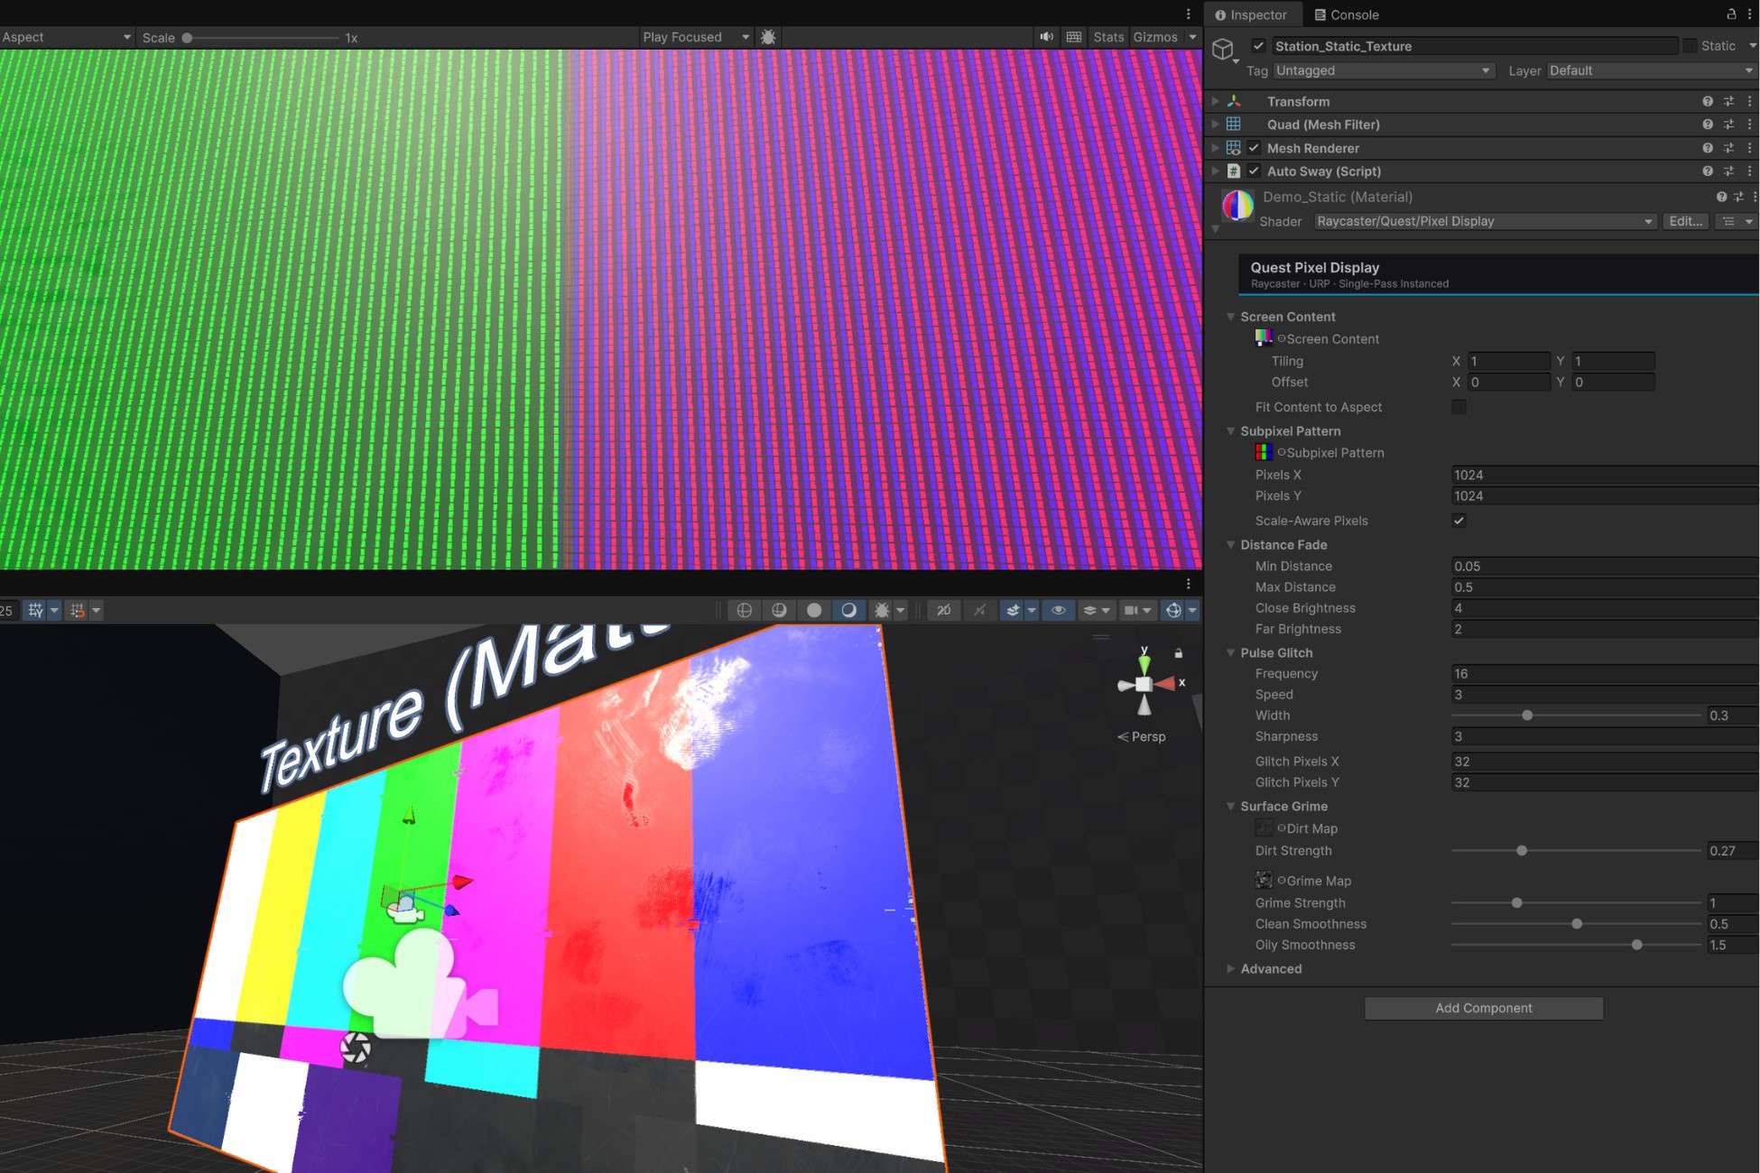1760x1173 pixels.
Task: Disable the Auto Sway script checkbox
Action: tap(1254, 171)
